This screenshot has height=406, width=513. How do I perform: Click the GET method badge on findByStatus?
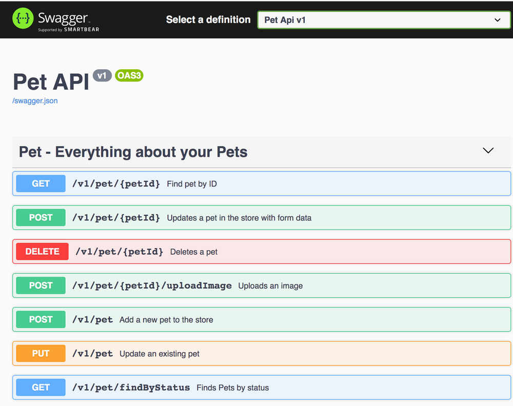[40, 387]
